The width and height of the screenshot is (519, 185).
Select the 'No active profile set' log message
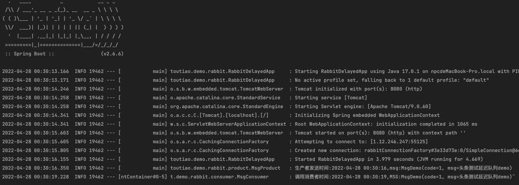[x=392, y=80]
